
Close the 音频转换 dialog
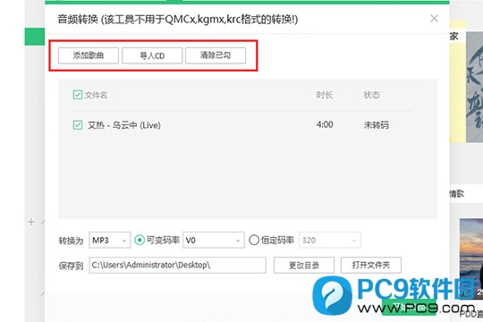click(434, 19)
